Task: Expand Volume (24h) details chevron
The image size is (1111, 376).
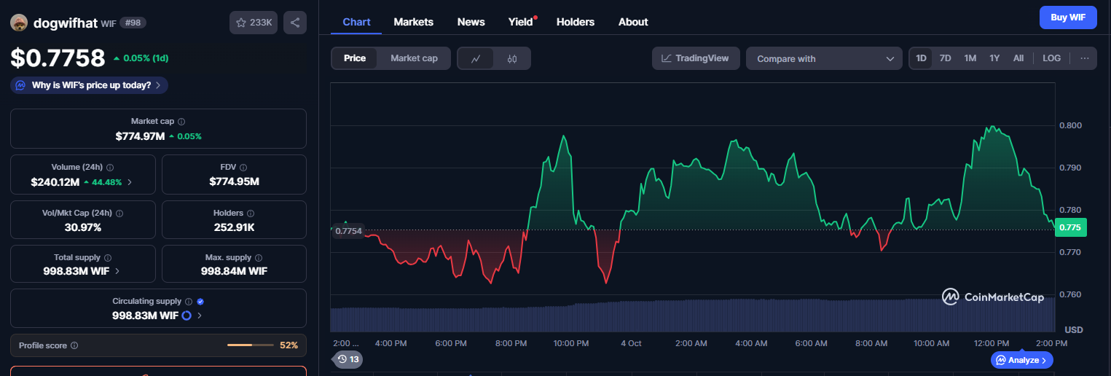Action: click(130, 182)
